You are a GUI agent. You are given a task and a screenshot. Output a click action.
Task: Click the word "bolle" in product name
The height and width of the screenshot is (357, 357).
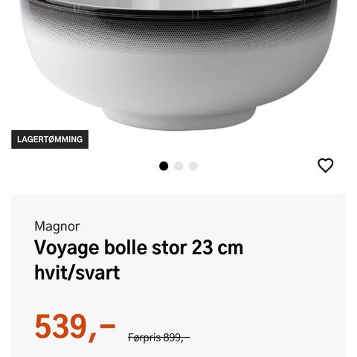click(x=126, y=248)
